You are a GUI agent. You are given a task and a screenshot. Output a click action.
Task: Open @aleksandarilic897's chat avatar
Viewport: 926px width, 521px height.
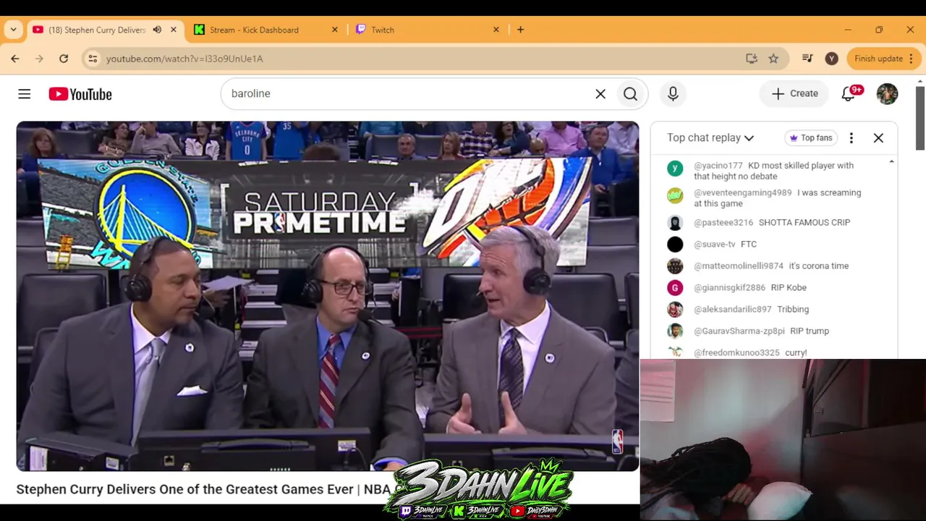pos(675,310)
